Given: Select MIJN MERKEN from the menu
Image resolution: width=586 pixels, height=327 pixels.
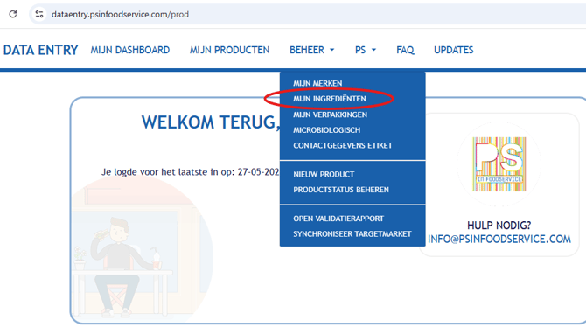Looking at the screenshot, I should pos(317,83).
